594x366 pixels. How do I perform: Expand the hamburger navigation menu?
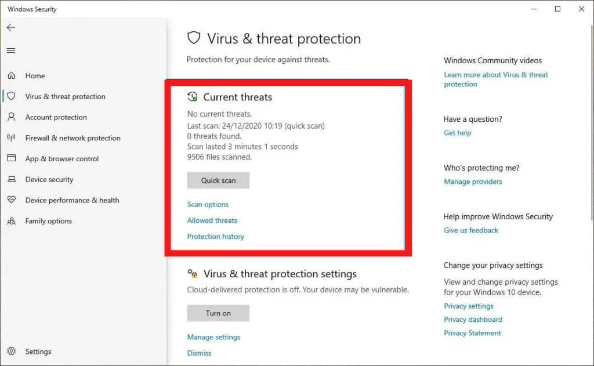click(x=11, y=50)
